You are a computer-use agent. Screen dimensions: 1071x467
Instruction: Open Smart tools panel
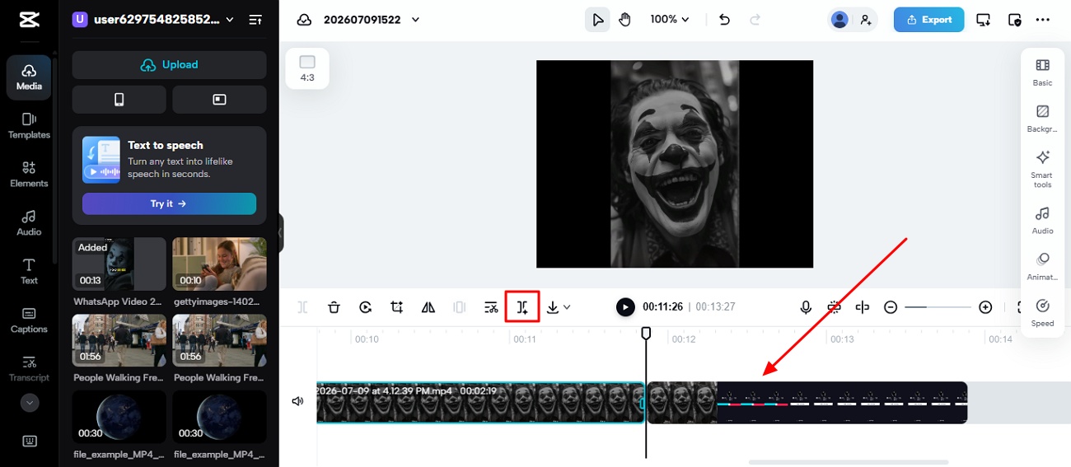pos(1042,169)
